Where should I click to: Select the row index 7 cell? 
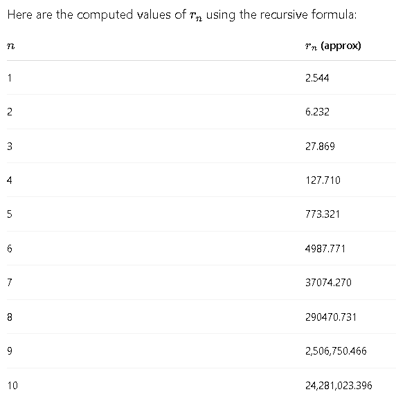[10, 283]
